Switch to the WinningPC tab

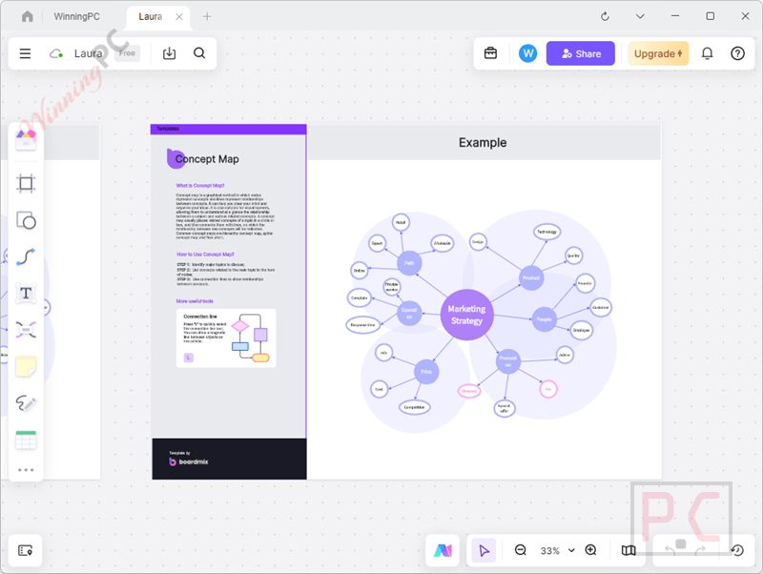coord(76,16)
